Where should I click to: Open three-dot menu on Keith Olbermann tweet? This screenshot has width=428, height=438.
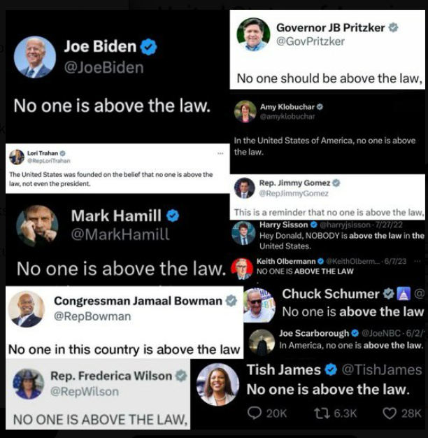click(x=418, y=261)
